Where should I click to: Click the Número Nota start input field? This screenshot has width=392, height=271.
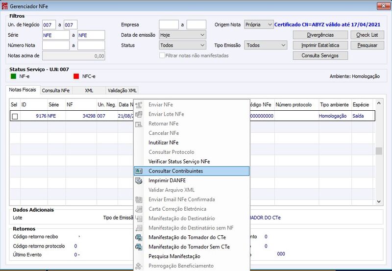coord(56,45)
